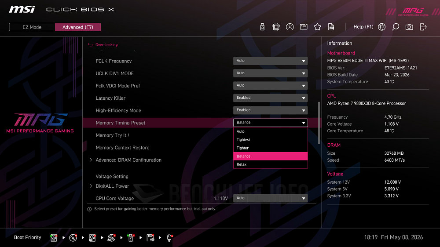Choose Tightest memory timing preset
Screen dimensions: 440x247
click(x=270, y=140)
